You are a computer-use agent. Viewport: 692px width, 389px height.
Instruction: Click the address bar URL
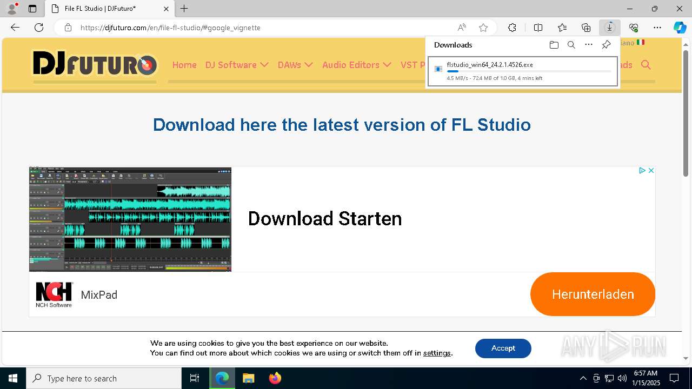tap(170, 28)
